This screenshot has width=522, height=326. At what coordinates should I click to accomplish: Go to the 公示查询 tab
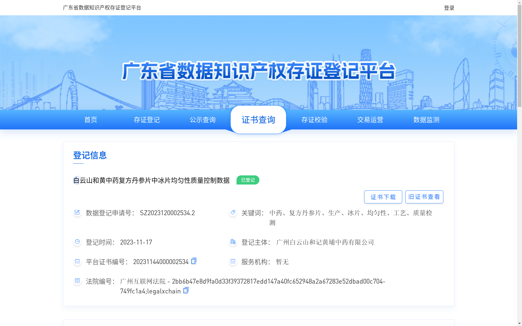203,120
